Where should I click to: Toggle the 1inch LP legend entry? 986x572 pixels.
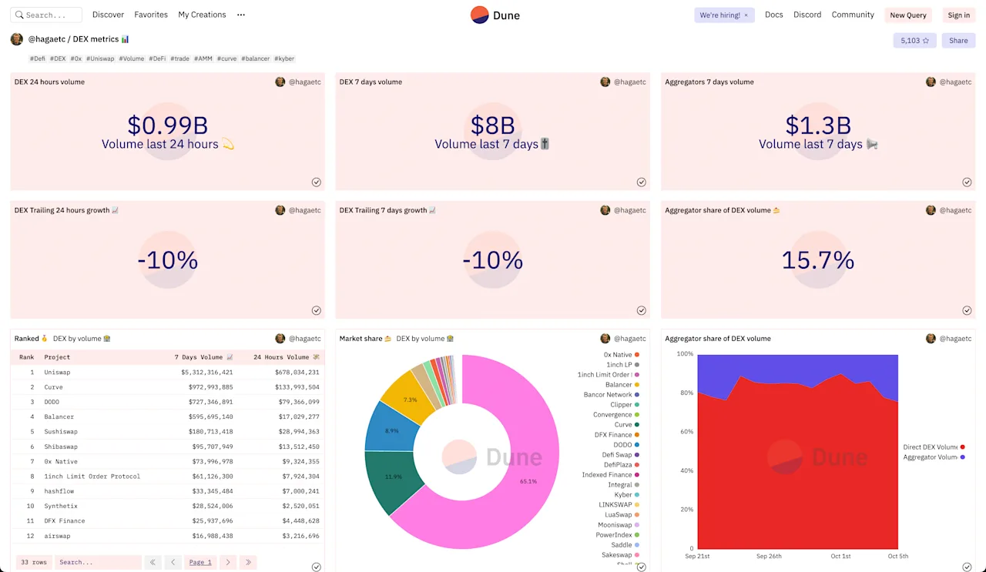click(623, 365)
